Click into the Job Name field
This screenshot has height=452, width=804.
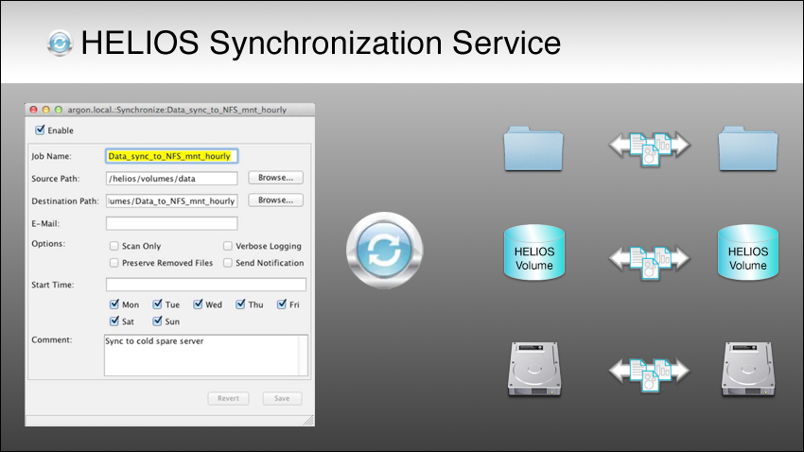coord(172,156)
